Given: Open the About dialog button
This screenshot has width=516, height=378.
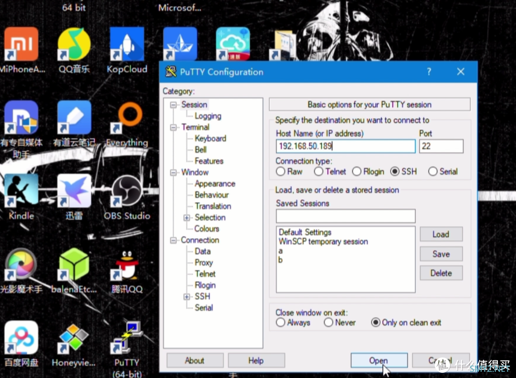Looking at the screenshot, I should pyautogui.click(x=195, y=360).
